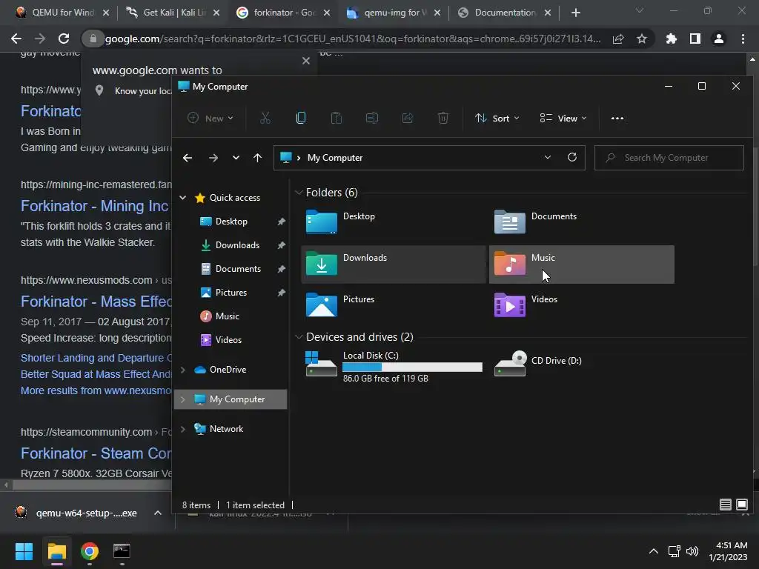Open Chrome extensions puzzle icon
The height and width of the screenshot is (569, 759).
pos(672,39)
